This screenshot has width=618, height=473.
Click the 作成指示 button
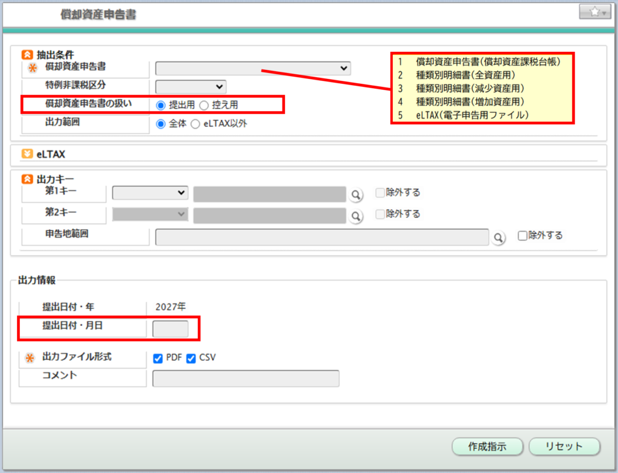(x=487, y=446)
